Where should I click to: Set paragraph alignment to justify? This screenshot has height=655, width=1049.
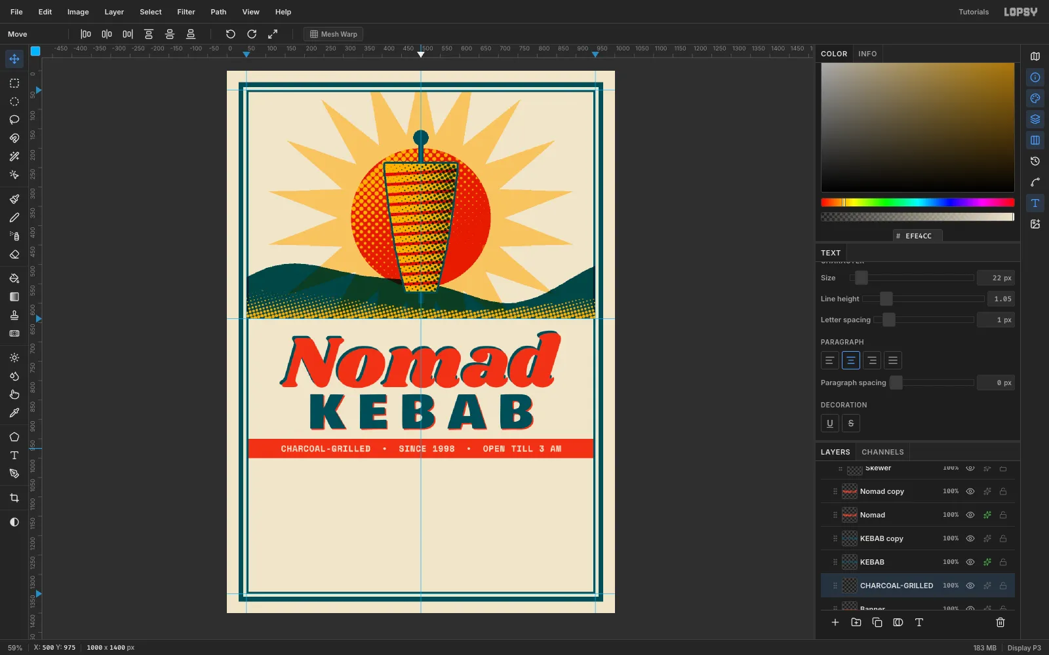[893, 360]
